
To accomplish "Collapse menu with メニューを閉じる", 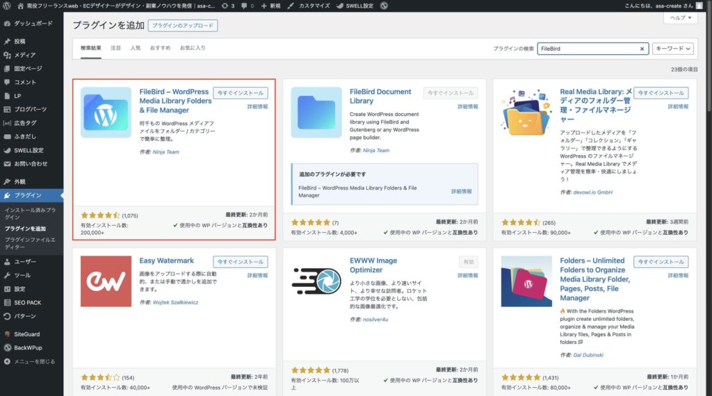I will pos(30,361).
